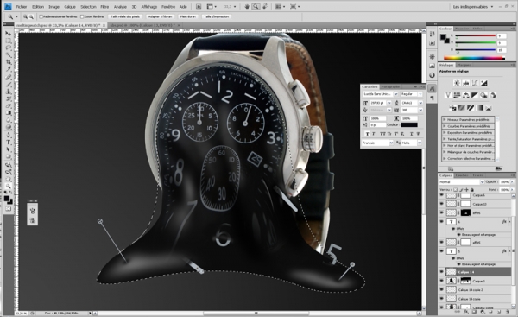Open the Calque menu
This screenshot has height=317, width=518.
click(70, 7)
